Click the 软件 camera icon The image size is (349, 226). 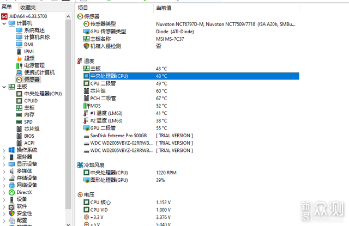(11, 206)
